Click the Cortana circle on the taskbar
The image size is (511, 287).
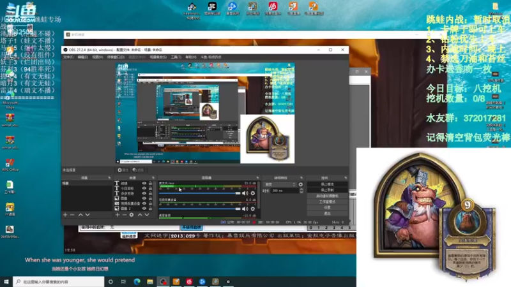point(111,281)
